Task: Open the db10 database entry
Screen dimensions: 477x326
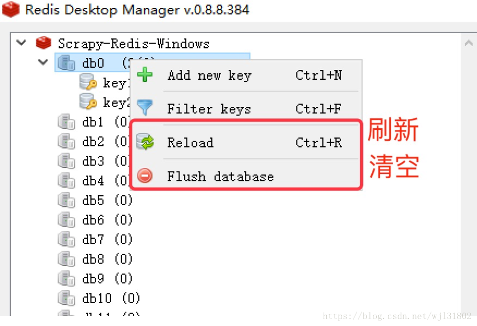Action: (x=97, y=298)
